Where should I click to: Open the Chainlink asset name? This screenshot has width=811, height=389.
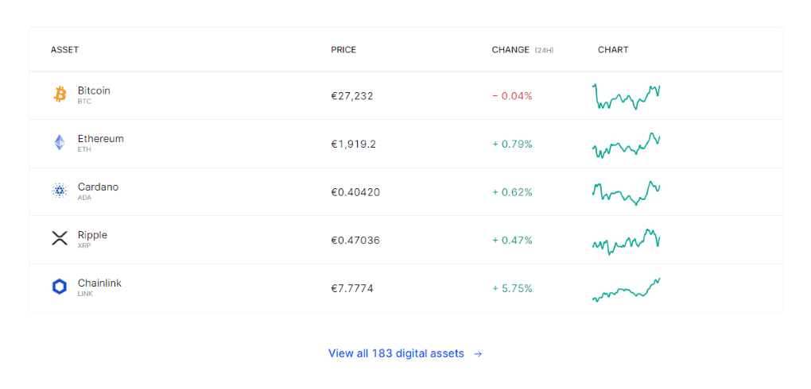tap(100, 283)
